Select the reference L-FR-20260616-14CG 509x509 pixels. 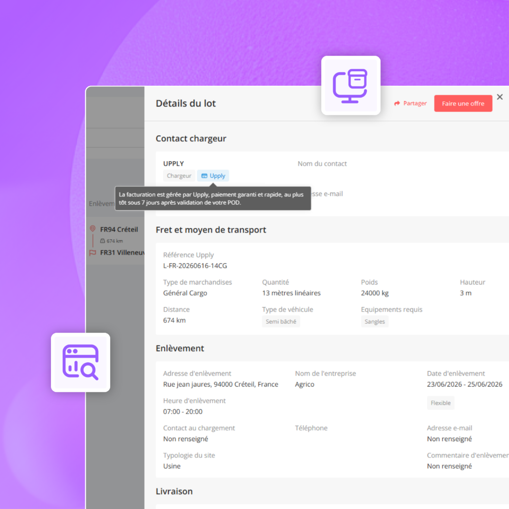tap(195, 266)
